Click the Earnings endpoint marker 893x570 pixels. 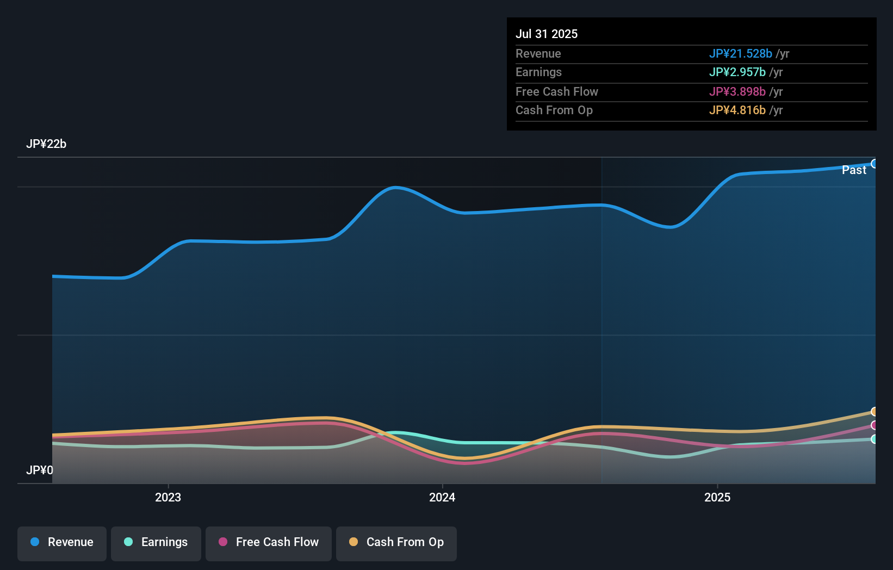(875, 440)
